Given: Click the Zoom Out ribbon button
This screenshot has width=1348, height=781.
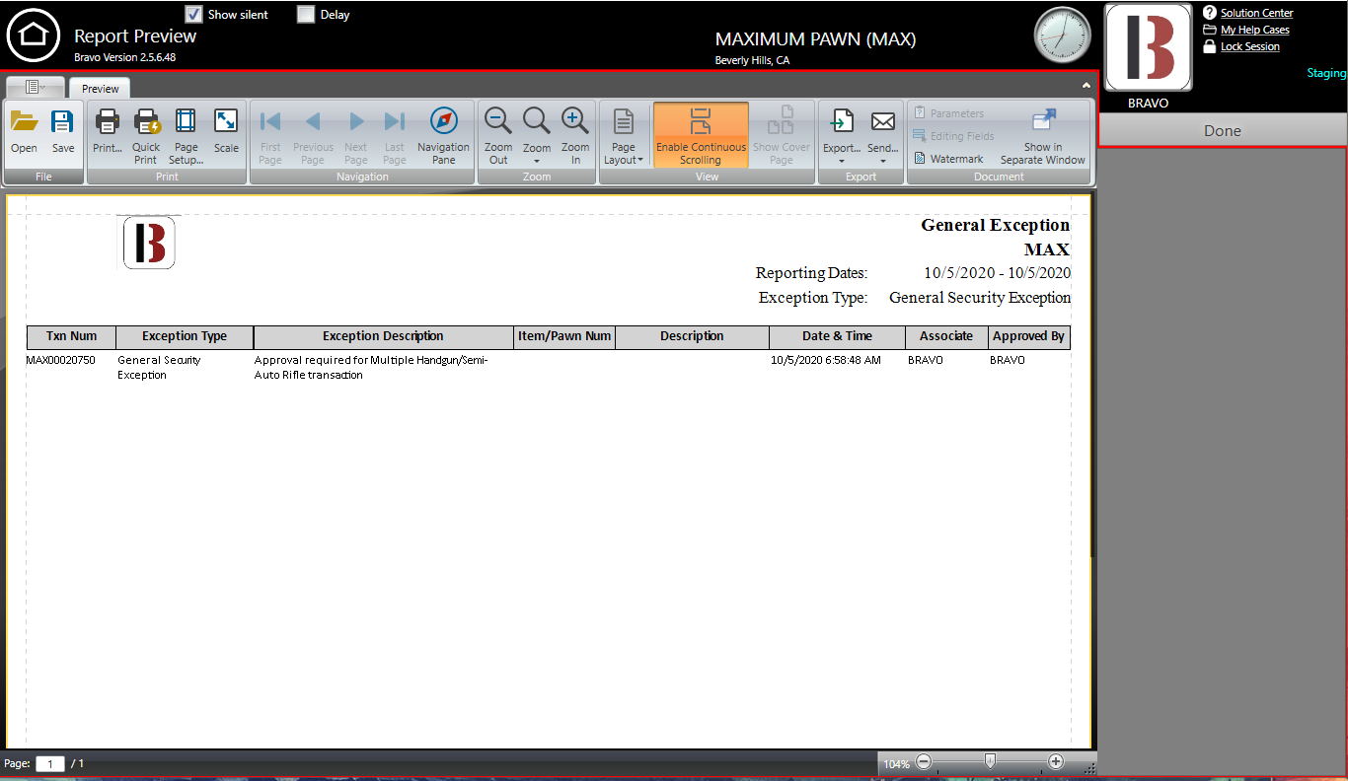Looking at the screenshot, I should tap(498, 136).
